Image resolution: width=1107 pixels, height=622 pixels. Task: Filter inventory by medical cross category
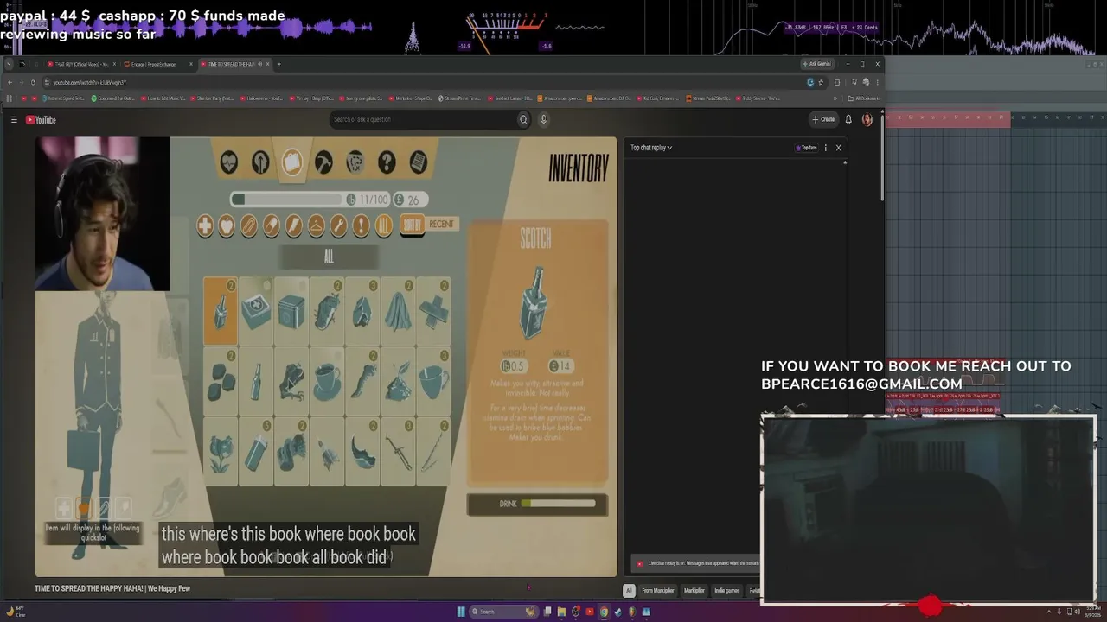(205, 226)
